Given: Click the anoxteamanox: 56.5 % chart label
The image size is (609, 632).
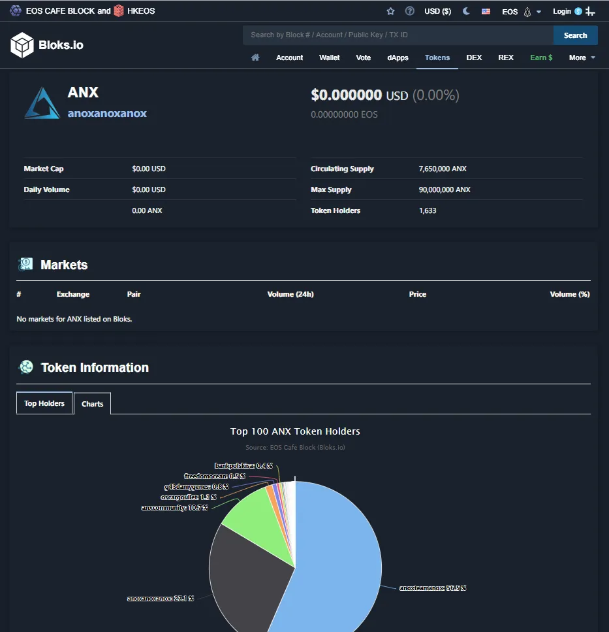Looking at the screenshot, I should (433, 588).
